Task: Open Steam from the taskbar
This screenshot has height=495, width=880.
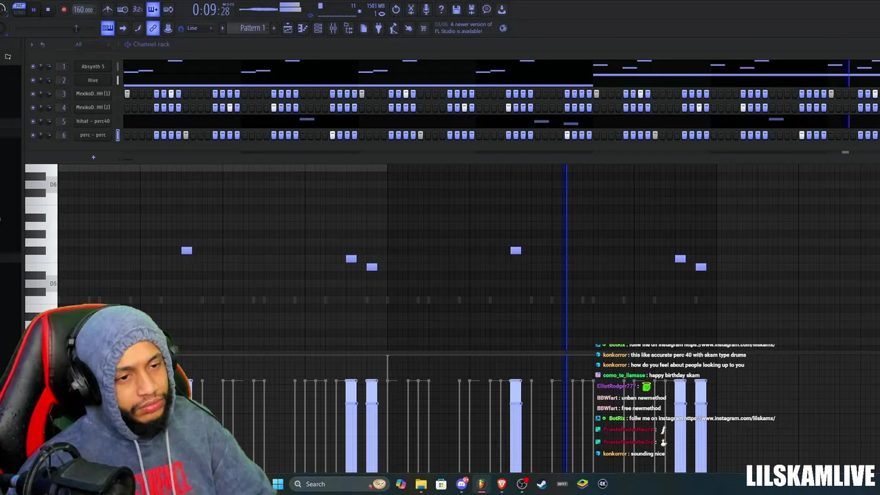Action: [x=542, y=484]
